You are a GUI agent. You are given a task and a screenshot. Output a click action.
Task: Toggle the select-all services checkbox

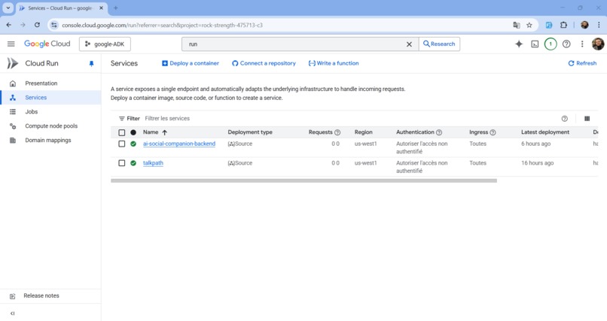[x=121, y=132]
